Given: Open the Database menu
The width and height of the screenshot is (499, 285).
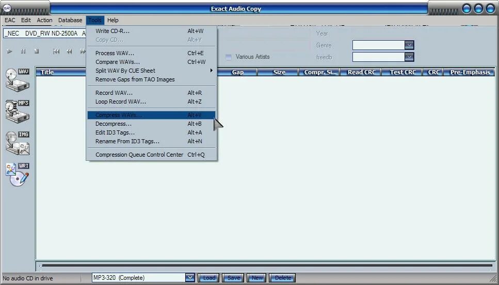Looking at the screenshot, I should [x=70, y=20].
